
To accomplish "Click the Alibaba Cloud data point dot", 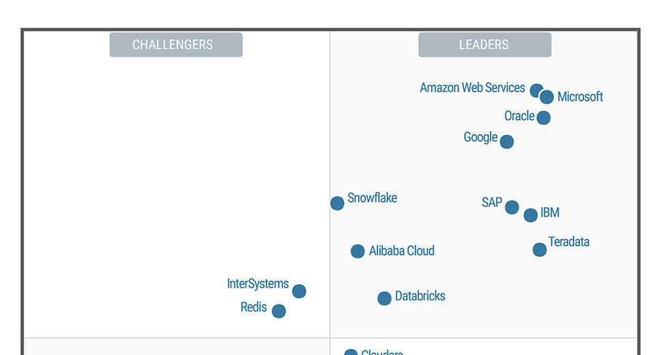I will click(358, 251).
